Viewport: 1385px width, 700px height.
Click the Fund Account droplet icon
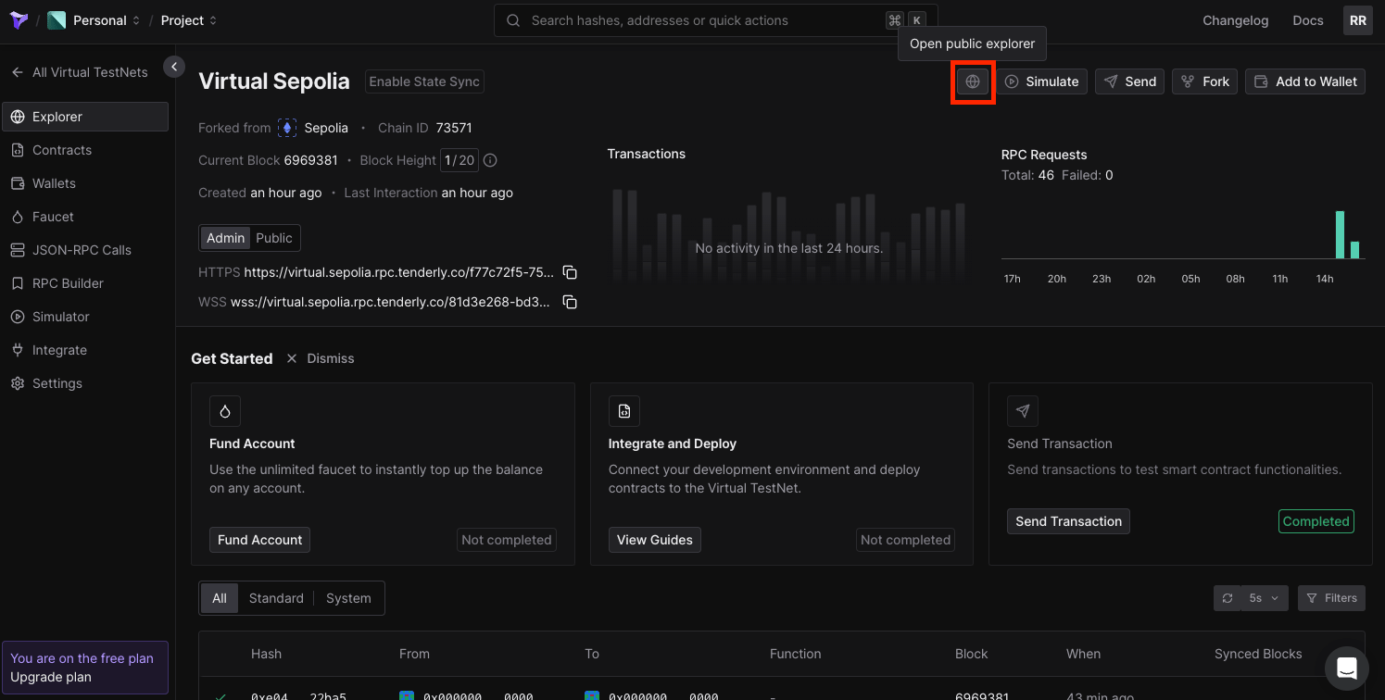tap(225, 411)
